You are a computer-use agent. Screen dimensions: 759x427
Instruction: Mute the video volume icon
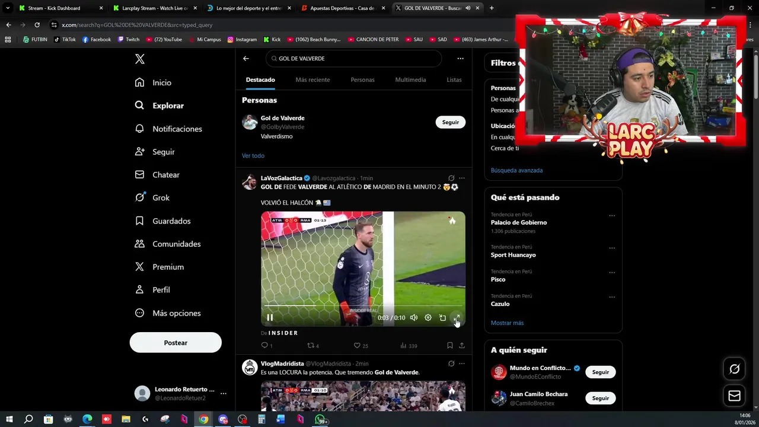414,318
